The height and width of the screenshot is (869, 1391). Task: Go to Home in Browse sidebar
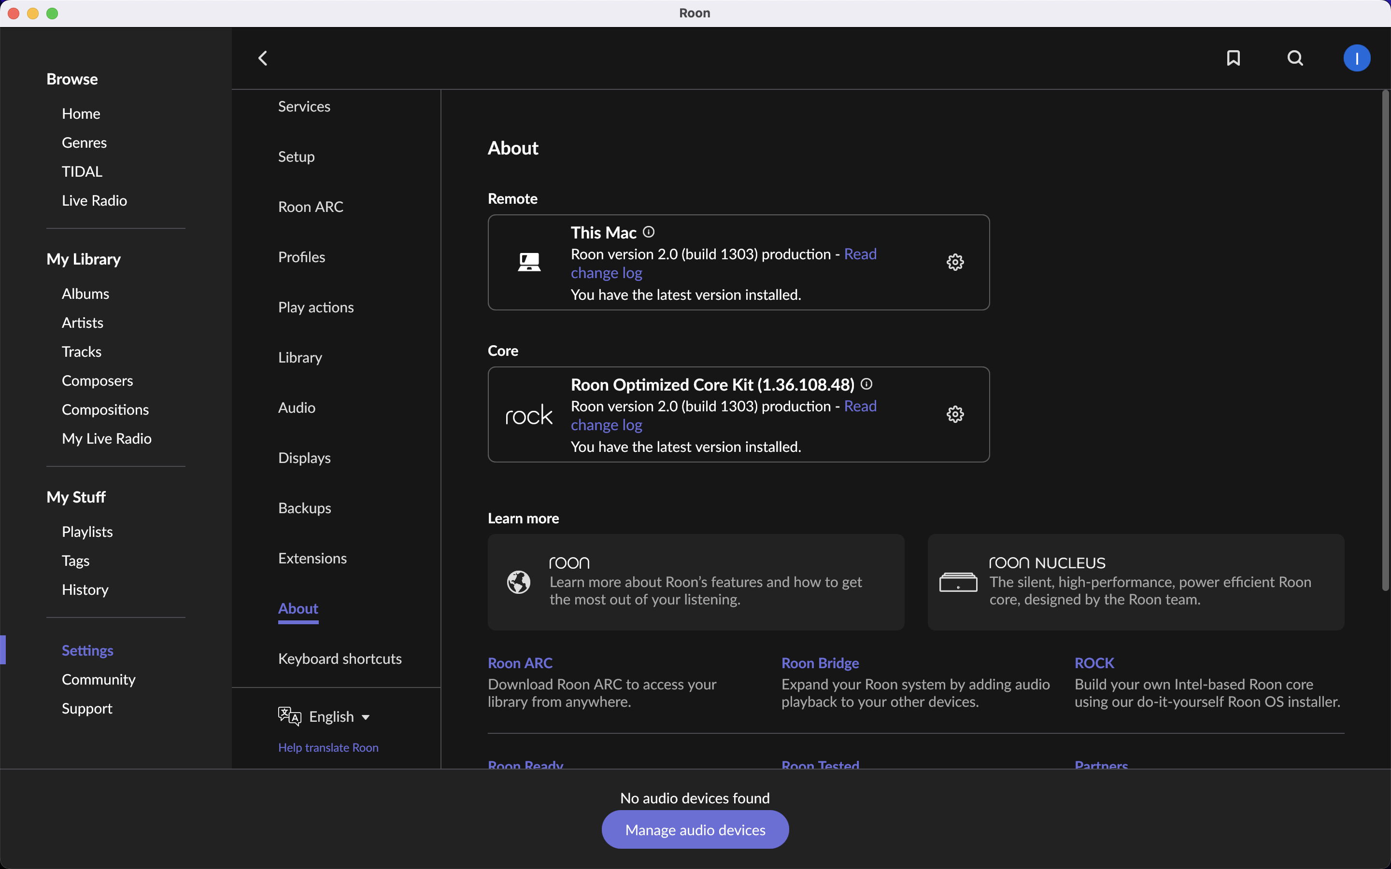click(81, 114)
